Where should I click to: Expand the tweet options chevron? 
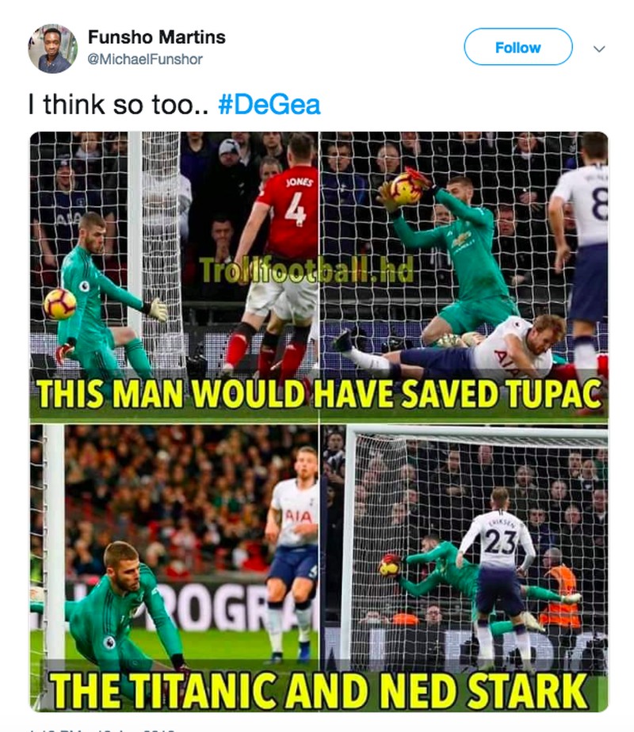(599, 48)
